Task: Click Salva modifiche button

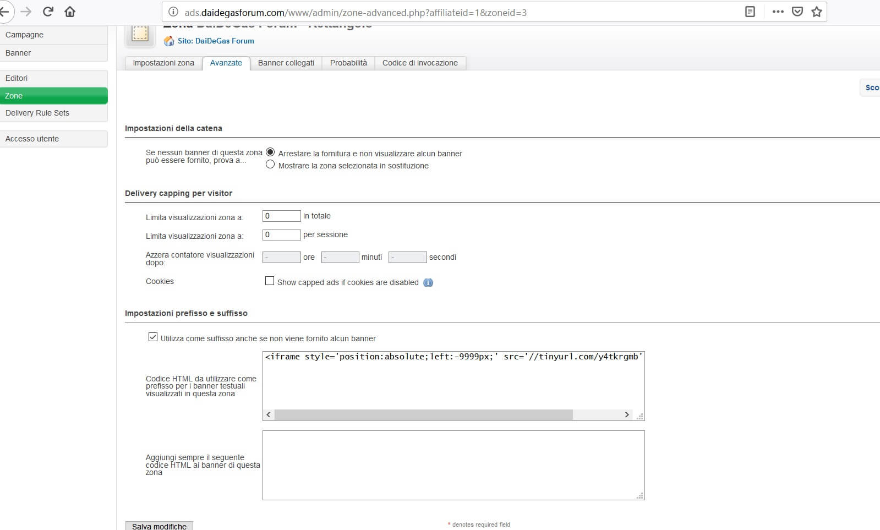Action: pyautogui.click(x=159, y=526)
